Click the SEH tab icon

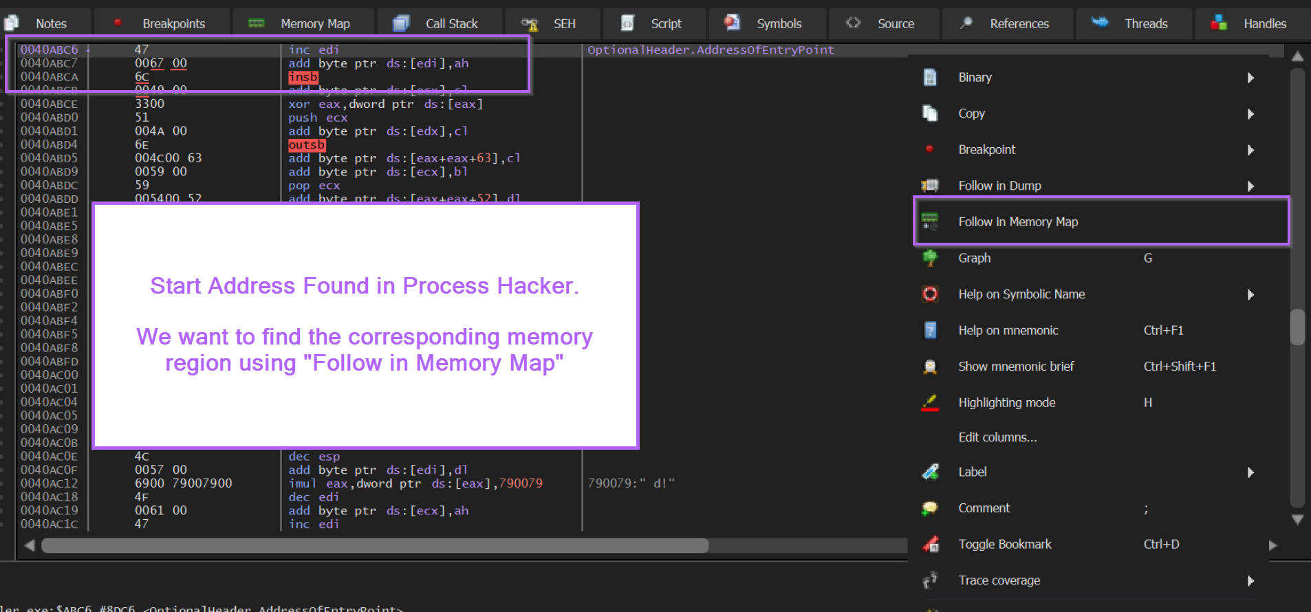pos(530,23)
